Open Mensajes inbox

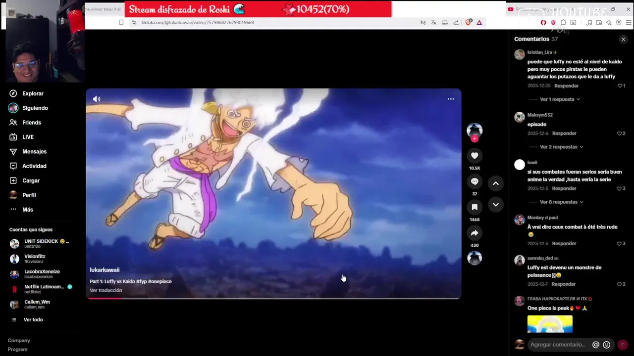coord(28,151)
